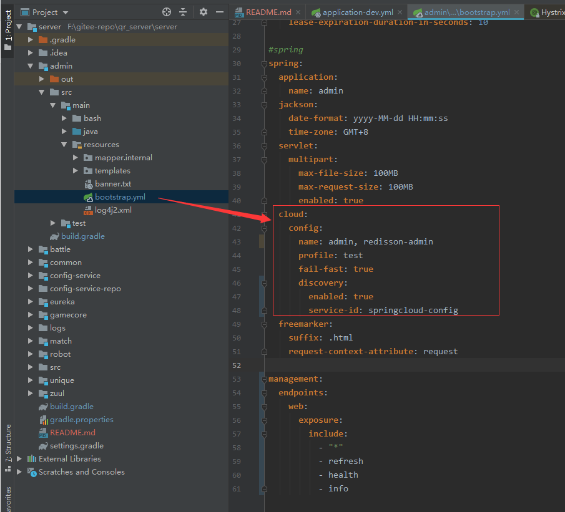565x512 pixels.
Task: Close the README.md tab
Action: click(298, 12)
